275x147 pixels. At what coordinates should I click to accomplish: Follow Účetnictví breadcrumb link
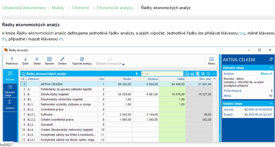pyautogui.click(x=81, y=8)
